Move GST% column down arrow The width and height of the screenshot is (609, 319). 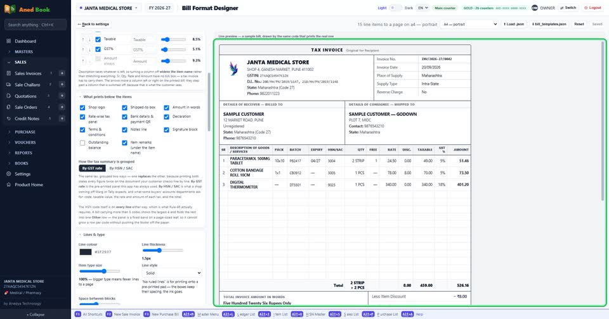89,49
